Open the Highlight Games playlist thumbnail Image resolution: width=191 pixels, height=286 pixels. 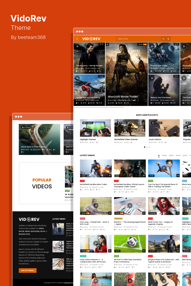tap(95, 128)
